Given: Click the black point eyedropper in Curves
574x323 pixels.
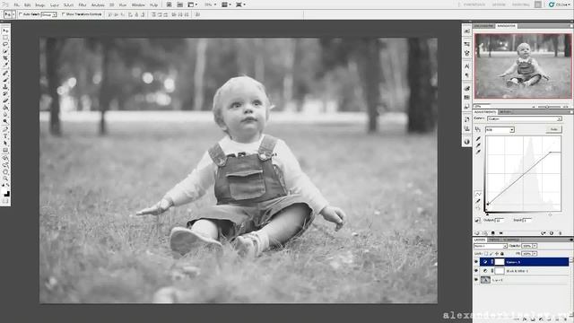Looking at the screenshot, I should click(478, 139).
